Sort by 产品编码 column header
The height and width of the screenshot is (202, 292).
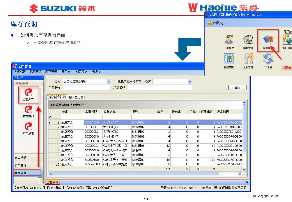pyautogui.click(x=229, y=112)
